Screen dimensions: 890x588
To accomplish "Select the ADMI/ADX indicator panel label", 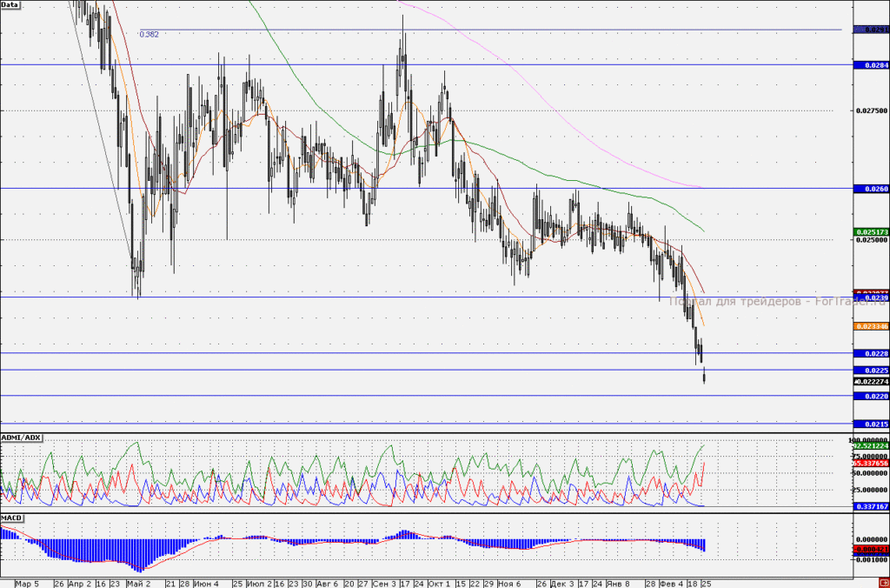I will tap(21, 438).
